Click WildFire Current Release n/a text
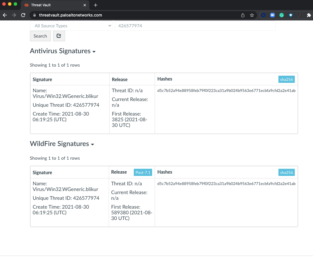Viewport: 313px width, 261px height. [129, 195]
